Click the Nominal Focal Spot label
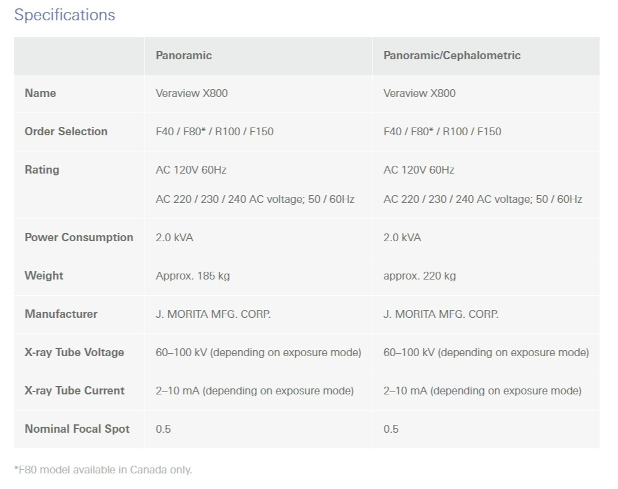This screenshot has width=618, height=489. coord(77,429)
